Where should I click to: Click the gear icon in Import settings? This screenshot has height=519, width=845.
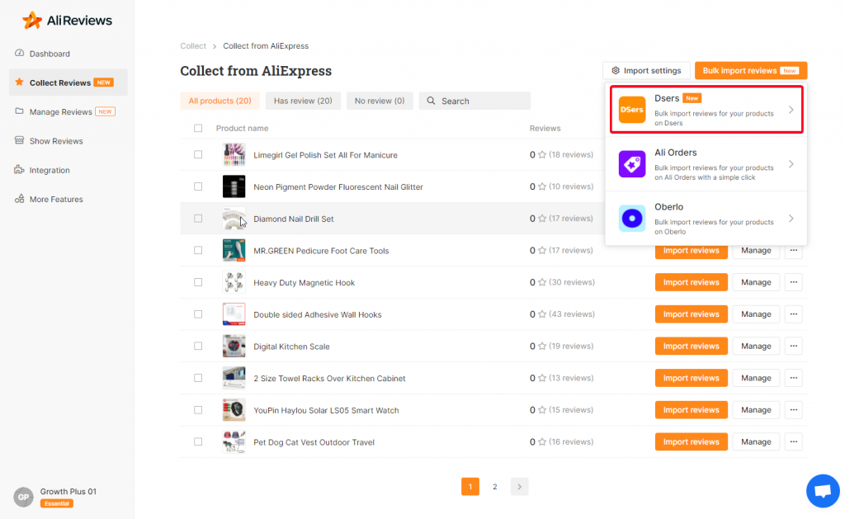(616, 71)
